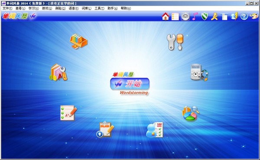Viewport: 260px width, 160px height.
Task: Click the pink music note icon
Action: pyautogui.click(x=195, y=16)
